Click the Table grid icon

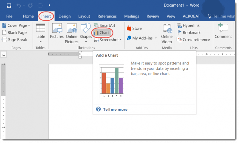point(40,28)
